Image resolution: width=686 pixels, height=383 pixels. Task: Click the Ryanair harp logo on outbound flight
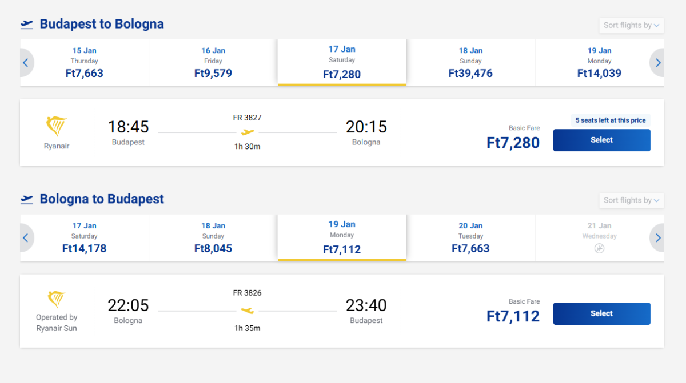[57, 126]
